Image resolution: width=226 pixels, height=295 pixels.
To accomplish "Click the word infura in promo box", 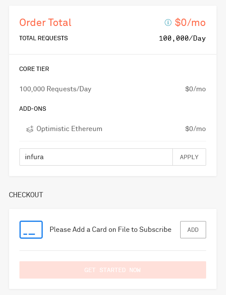I will (x=34, y=157).
